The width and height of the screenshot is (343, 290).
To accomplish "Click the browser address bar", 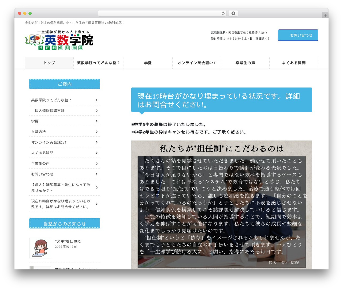I will tap(162, 13).
